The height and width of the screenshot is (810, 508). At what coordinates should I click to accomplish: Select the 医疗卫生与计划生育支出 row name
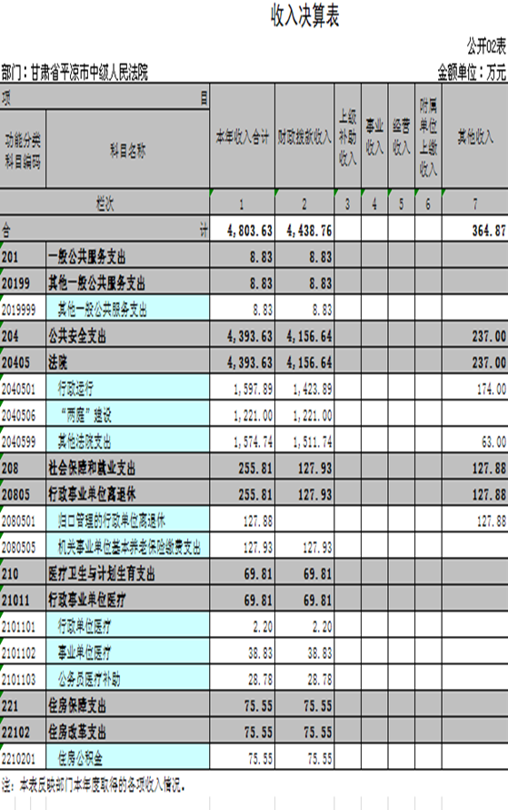[x=102, y=574]
